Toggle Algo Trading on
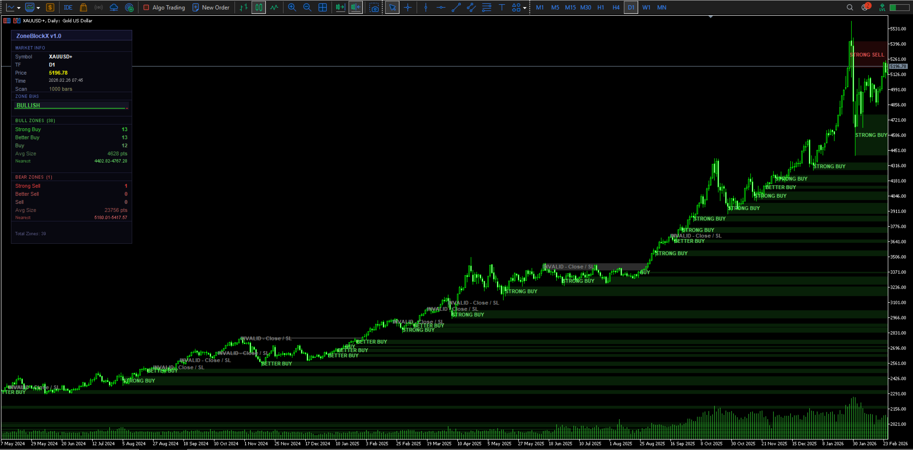Viewport: 913px width, 450px height. pos(164,8)
